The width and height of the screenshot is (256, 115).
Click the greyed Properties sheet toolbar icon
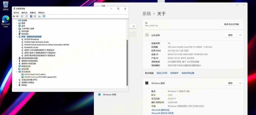[26, 16]
